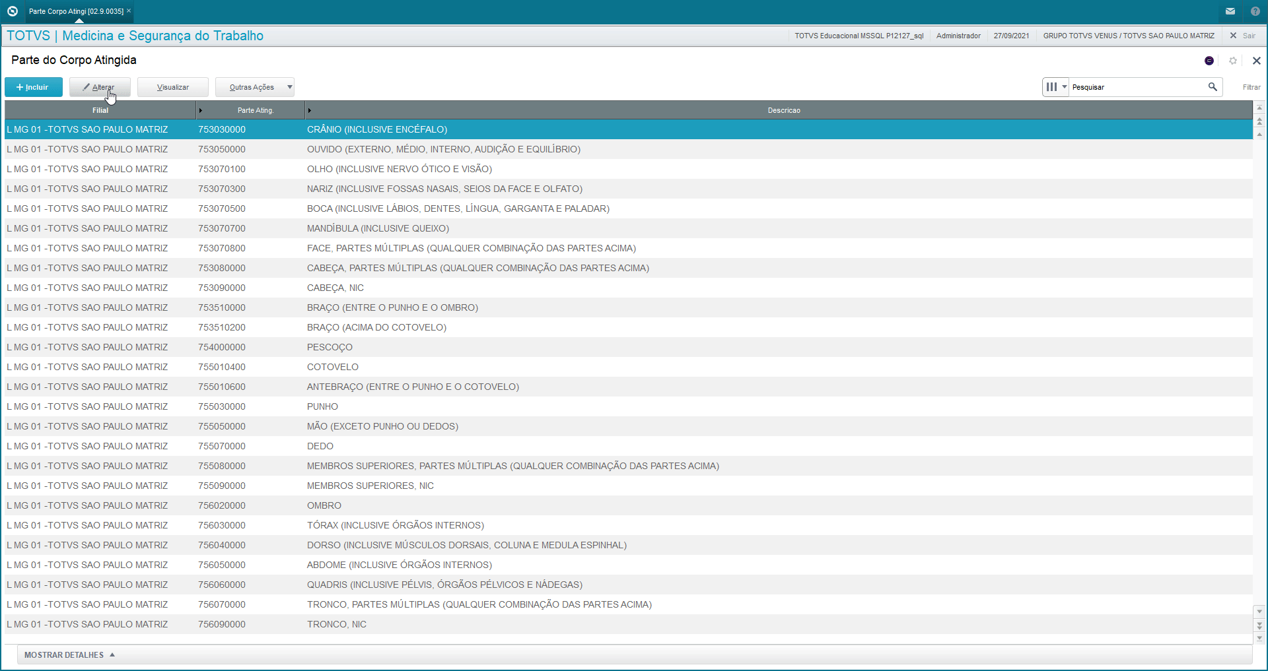Viewport: 1268px width, 671px height.
Task: Click the TOTVS logo icon
Action: [12, 11]
